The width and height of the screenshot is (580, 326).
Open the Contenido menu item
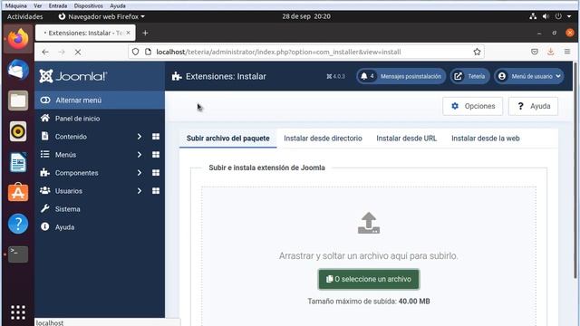[71, 137]
